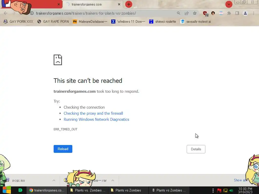Restore down the Chrome window

pos(244,2)
